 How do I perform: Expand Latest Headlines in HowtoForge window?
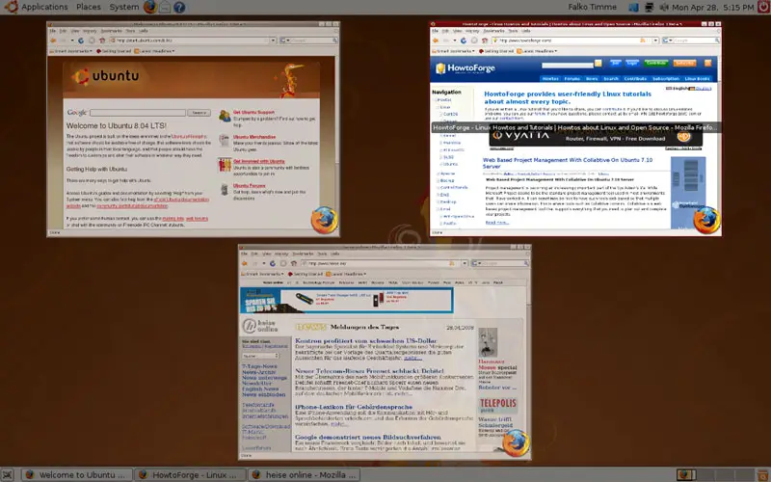coord(537,51)
